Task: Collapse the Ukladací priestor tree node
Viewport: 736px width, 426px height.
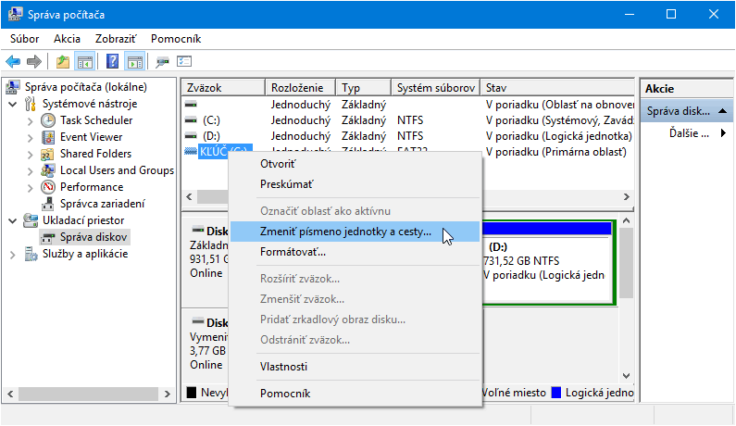Action: click(13, 220)
